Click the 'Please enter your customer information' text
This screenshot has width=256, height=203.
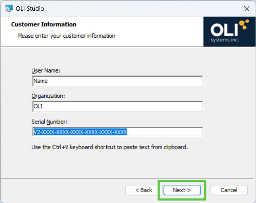coord(66,36)
